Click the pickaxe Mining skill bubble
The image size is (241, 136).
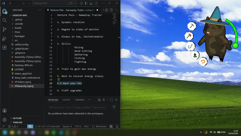(x=192, y=26)
